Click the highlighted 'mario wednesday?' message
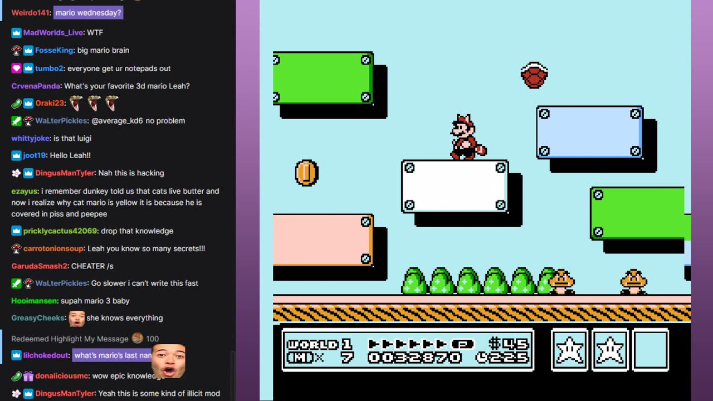This screenshot has height=401, width=713. pyautogui.click(x=88, y=13)
